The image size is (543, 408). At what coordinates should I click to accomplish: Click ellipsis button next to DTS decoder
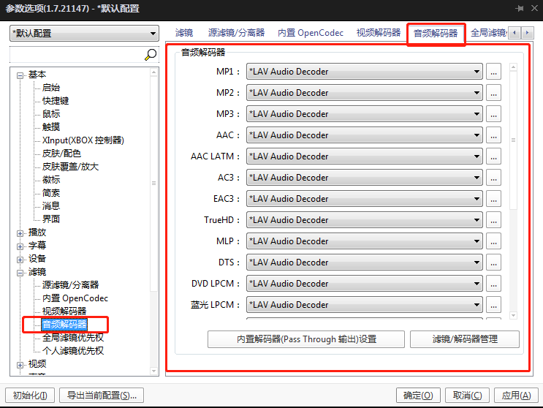pyautogui.click(x=494, y=262)
